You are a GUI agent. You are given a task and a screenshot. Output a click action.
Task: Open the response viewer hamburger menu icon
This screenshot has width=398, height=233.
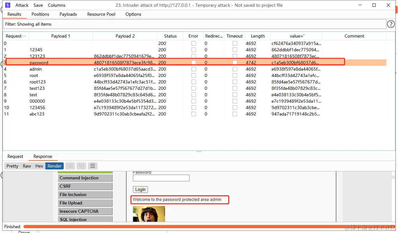[93, 166]
